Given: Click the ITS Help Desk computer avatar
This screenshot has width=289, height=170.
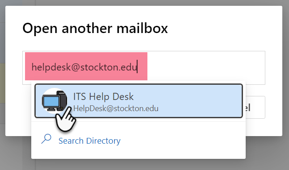Looking at the screenshot, I should (54, 100).
